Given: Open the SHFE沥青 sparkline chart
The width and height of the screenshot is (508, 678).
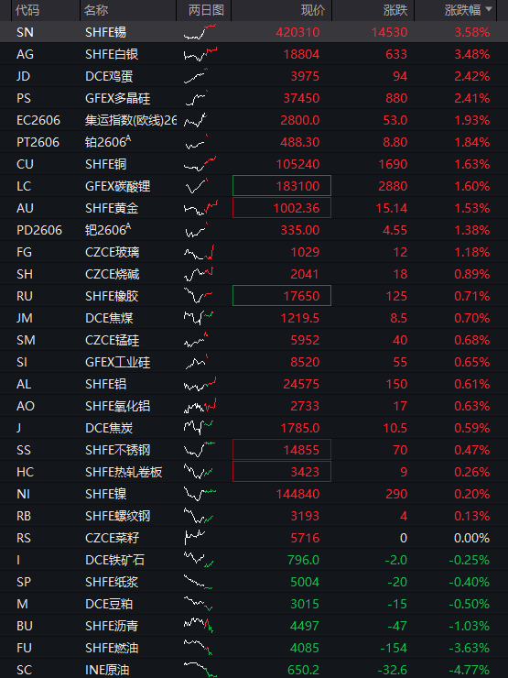Looking at the screenshot, I should (x=199, y=625).
